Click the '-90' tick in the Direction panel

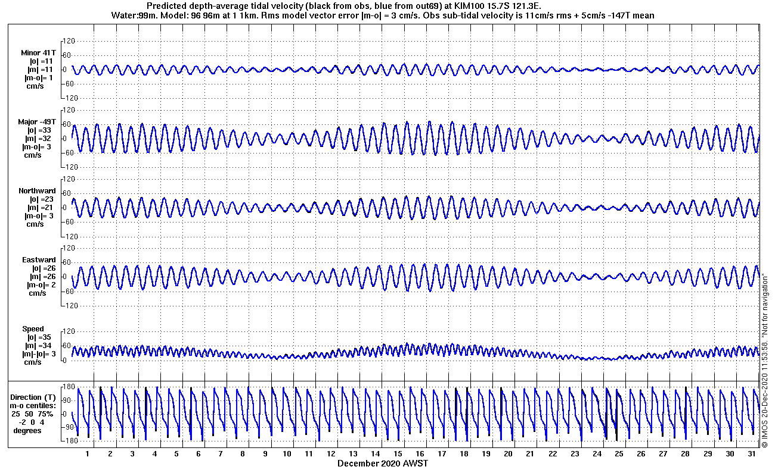click(68, 427)
